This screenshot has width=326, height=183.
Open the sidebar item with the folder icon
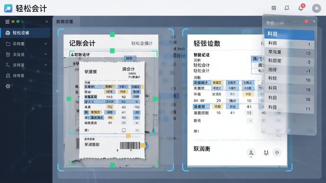pos(25,44)
